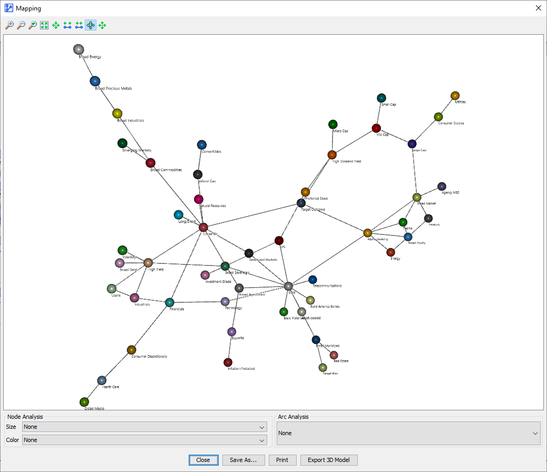Click the zoom in magnifier icon
Screen dimensions: 547x472
[9, 25]
